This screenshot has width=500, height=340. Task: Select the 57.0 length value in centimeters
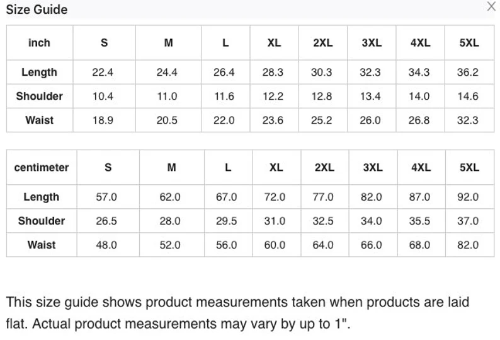coord(106,197)
